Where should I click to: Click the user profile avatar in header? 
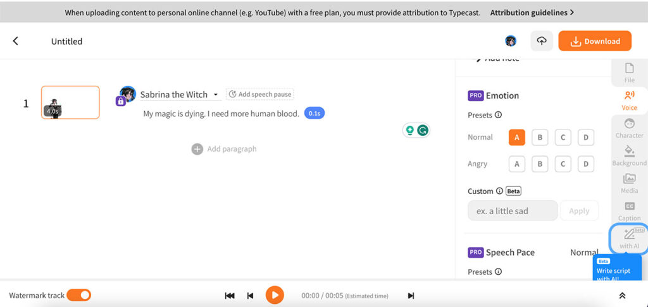511,41
